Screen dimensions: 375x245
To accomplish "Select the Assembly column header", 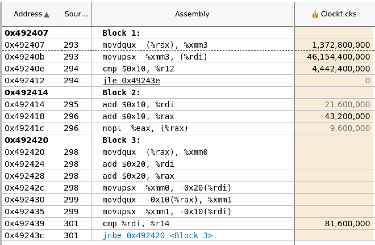I will point(192,14).
